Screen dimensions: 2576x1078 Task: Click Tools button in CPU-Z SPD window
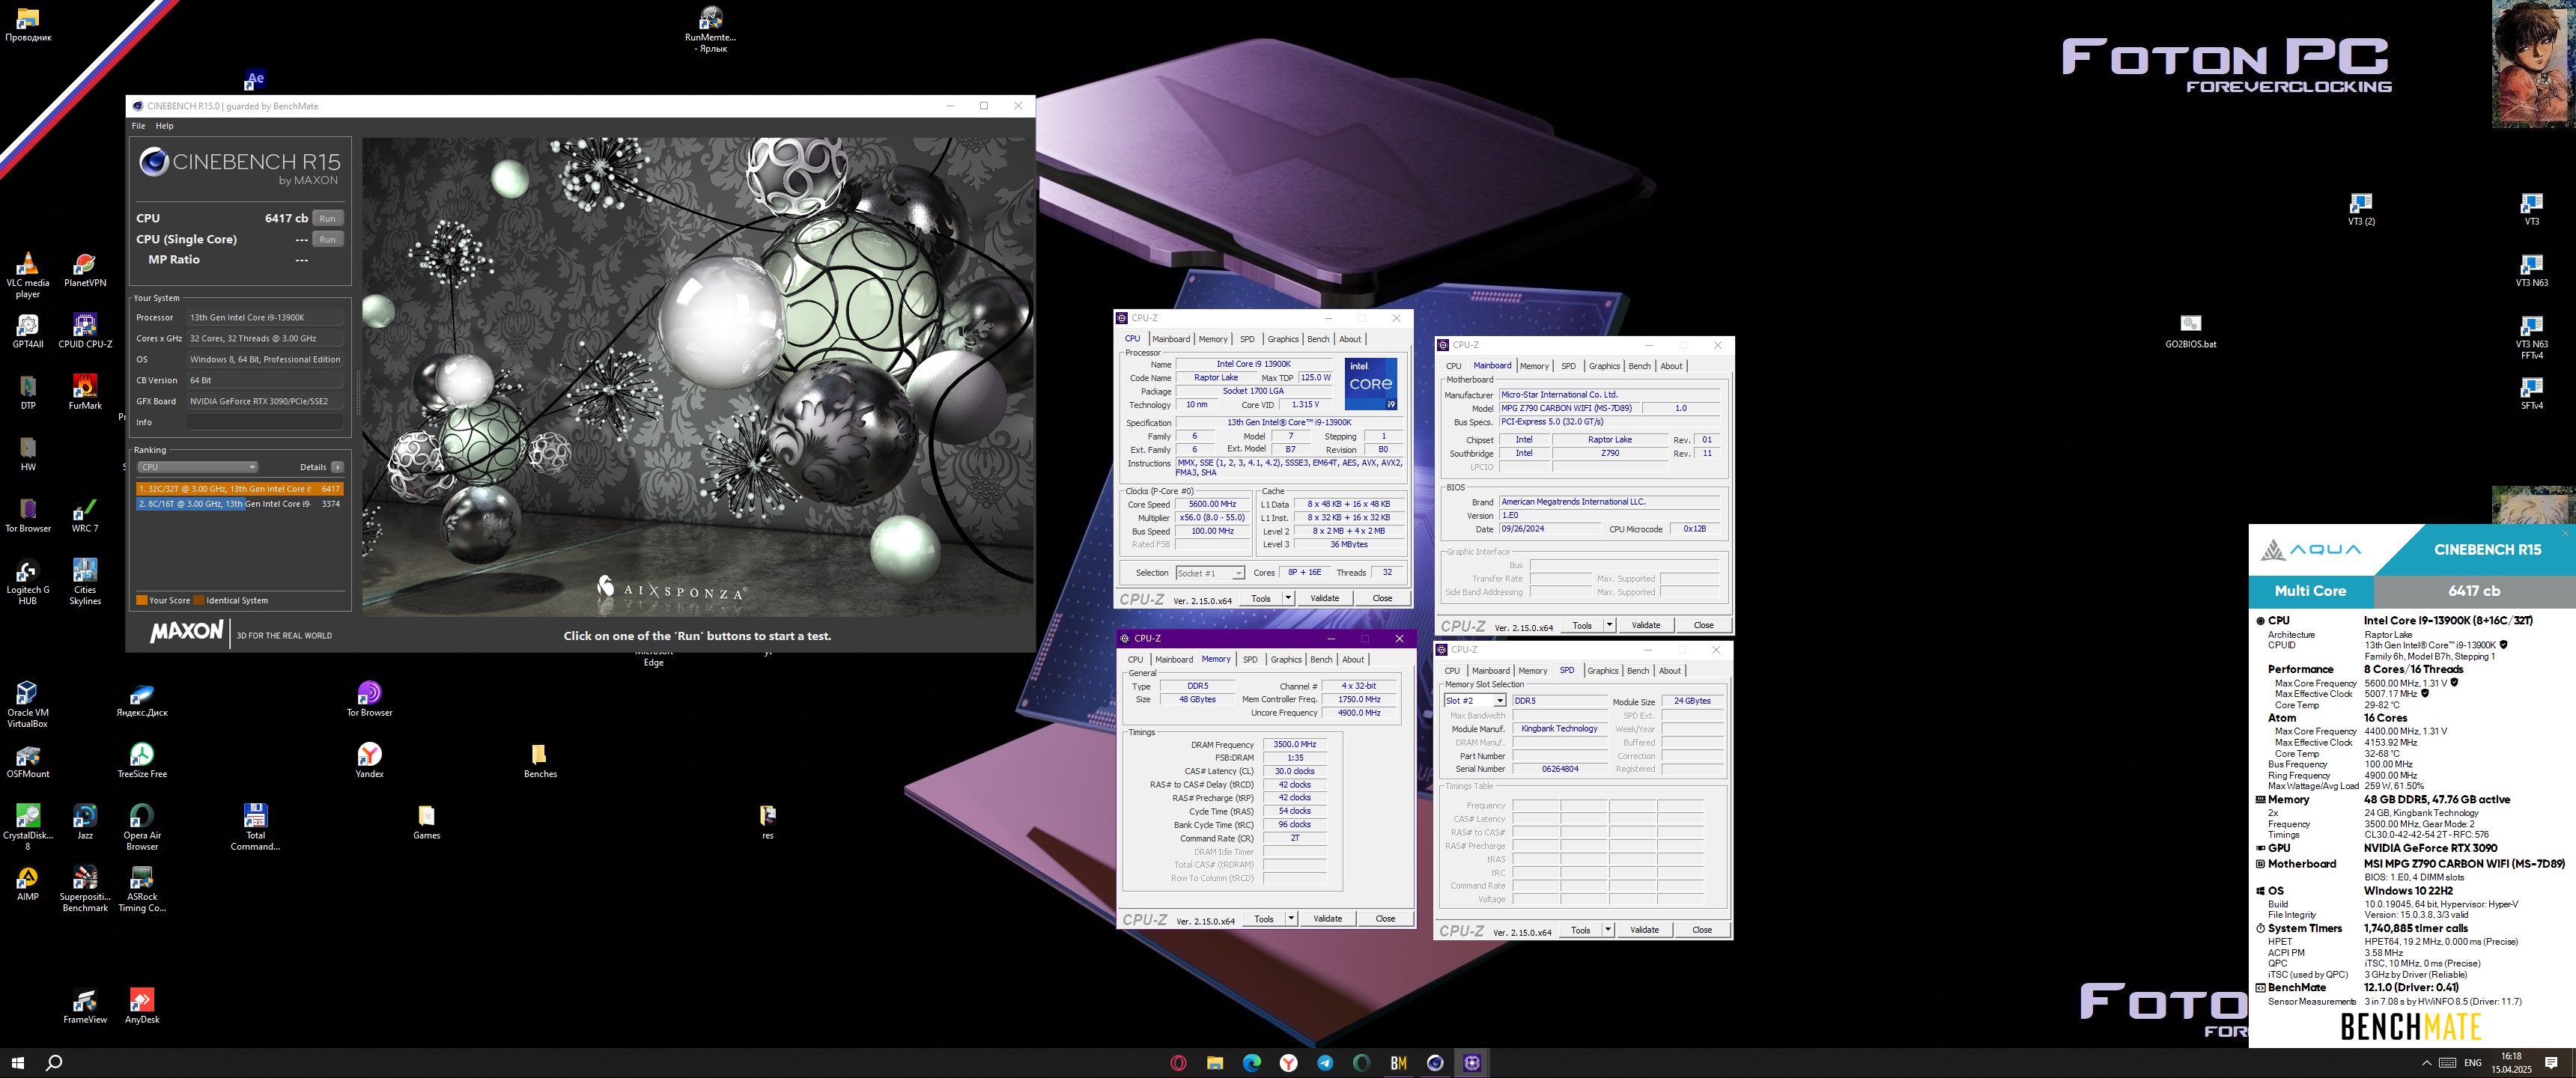1580,930
